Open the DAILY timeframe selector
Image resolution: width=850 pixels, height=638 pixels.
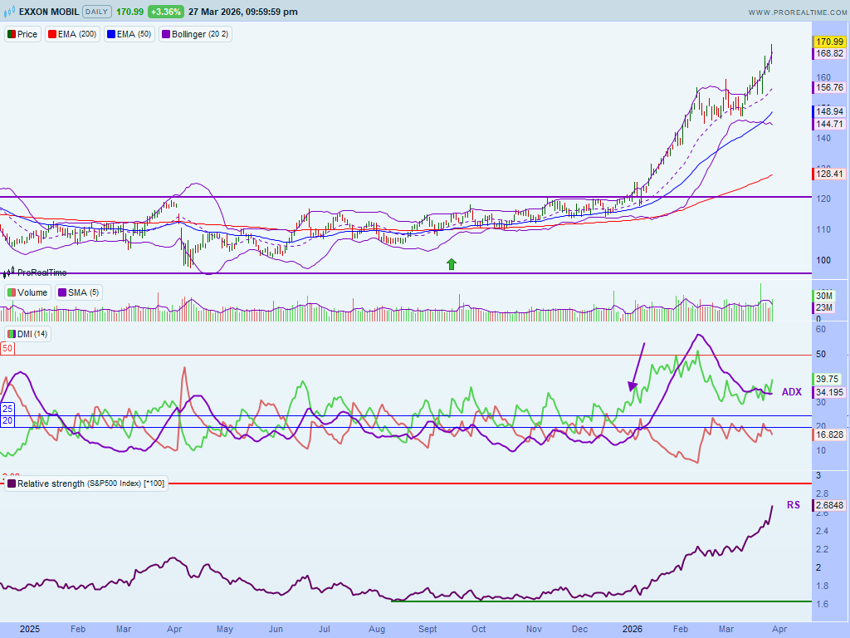96,12
